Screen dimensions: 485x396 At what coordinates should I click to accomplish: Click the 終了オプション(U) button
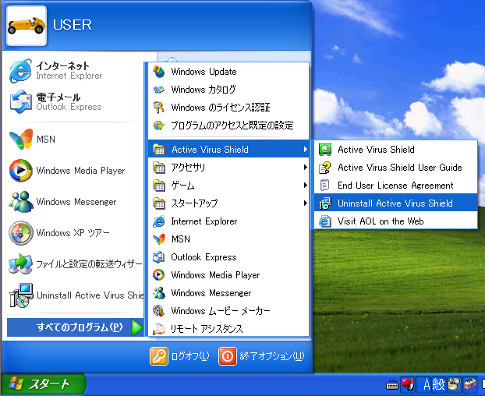click(262, 356)
